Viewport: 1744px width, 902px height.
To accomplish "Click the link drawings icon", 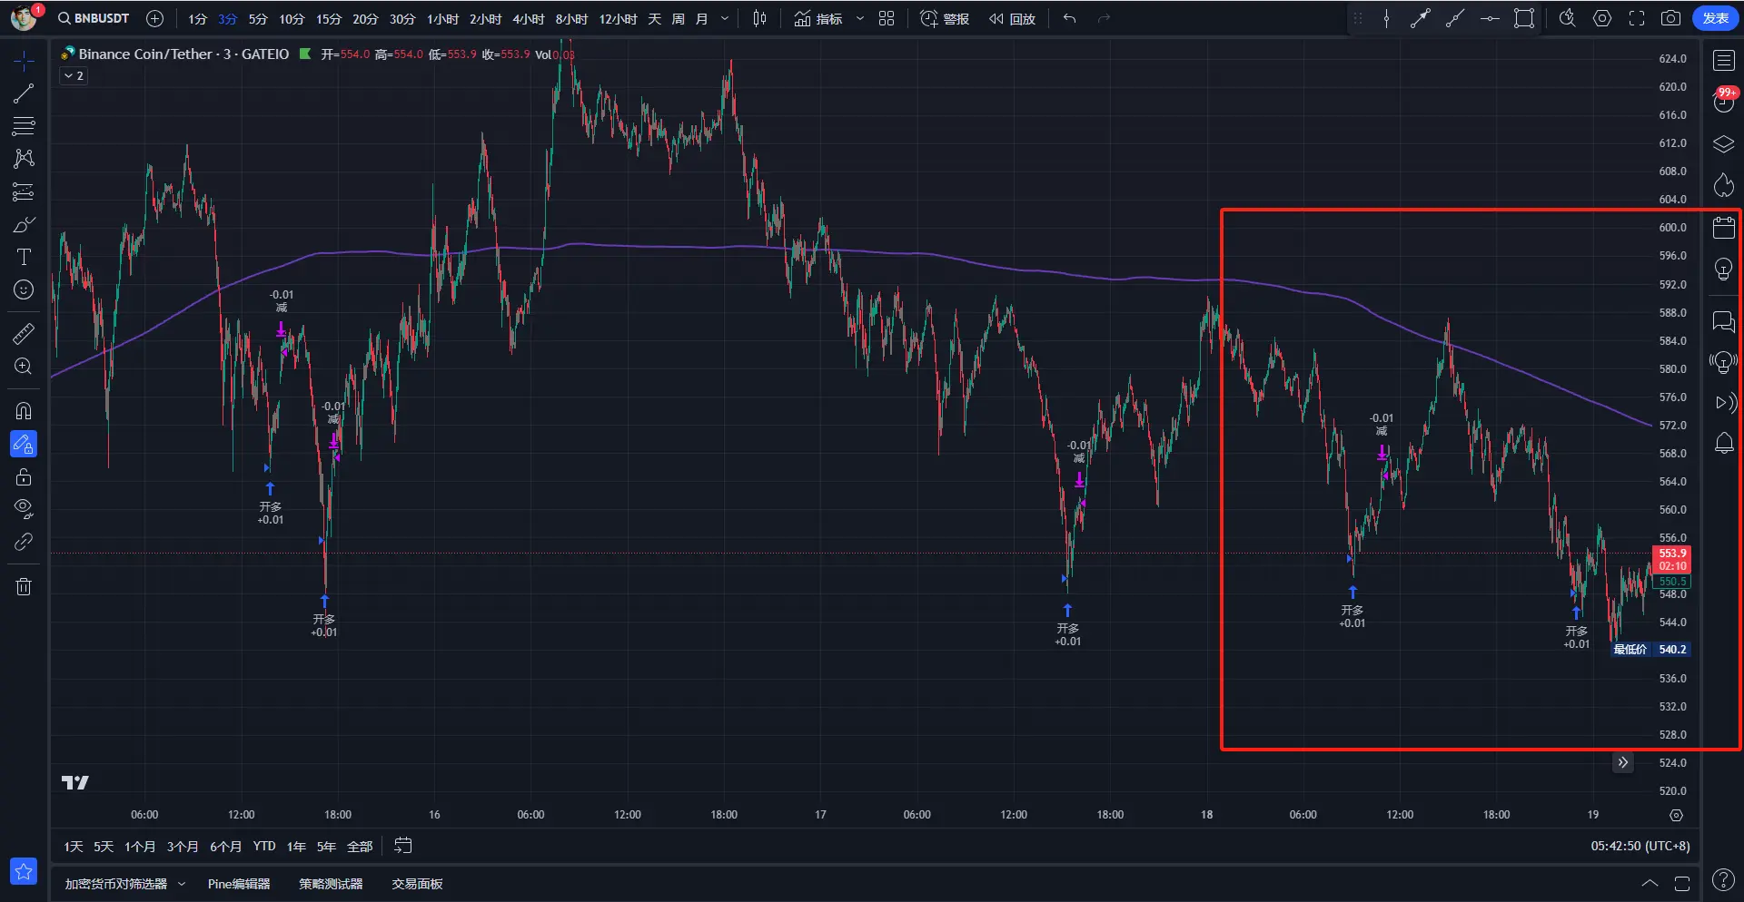I will click(x=24, y=542).
